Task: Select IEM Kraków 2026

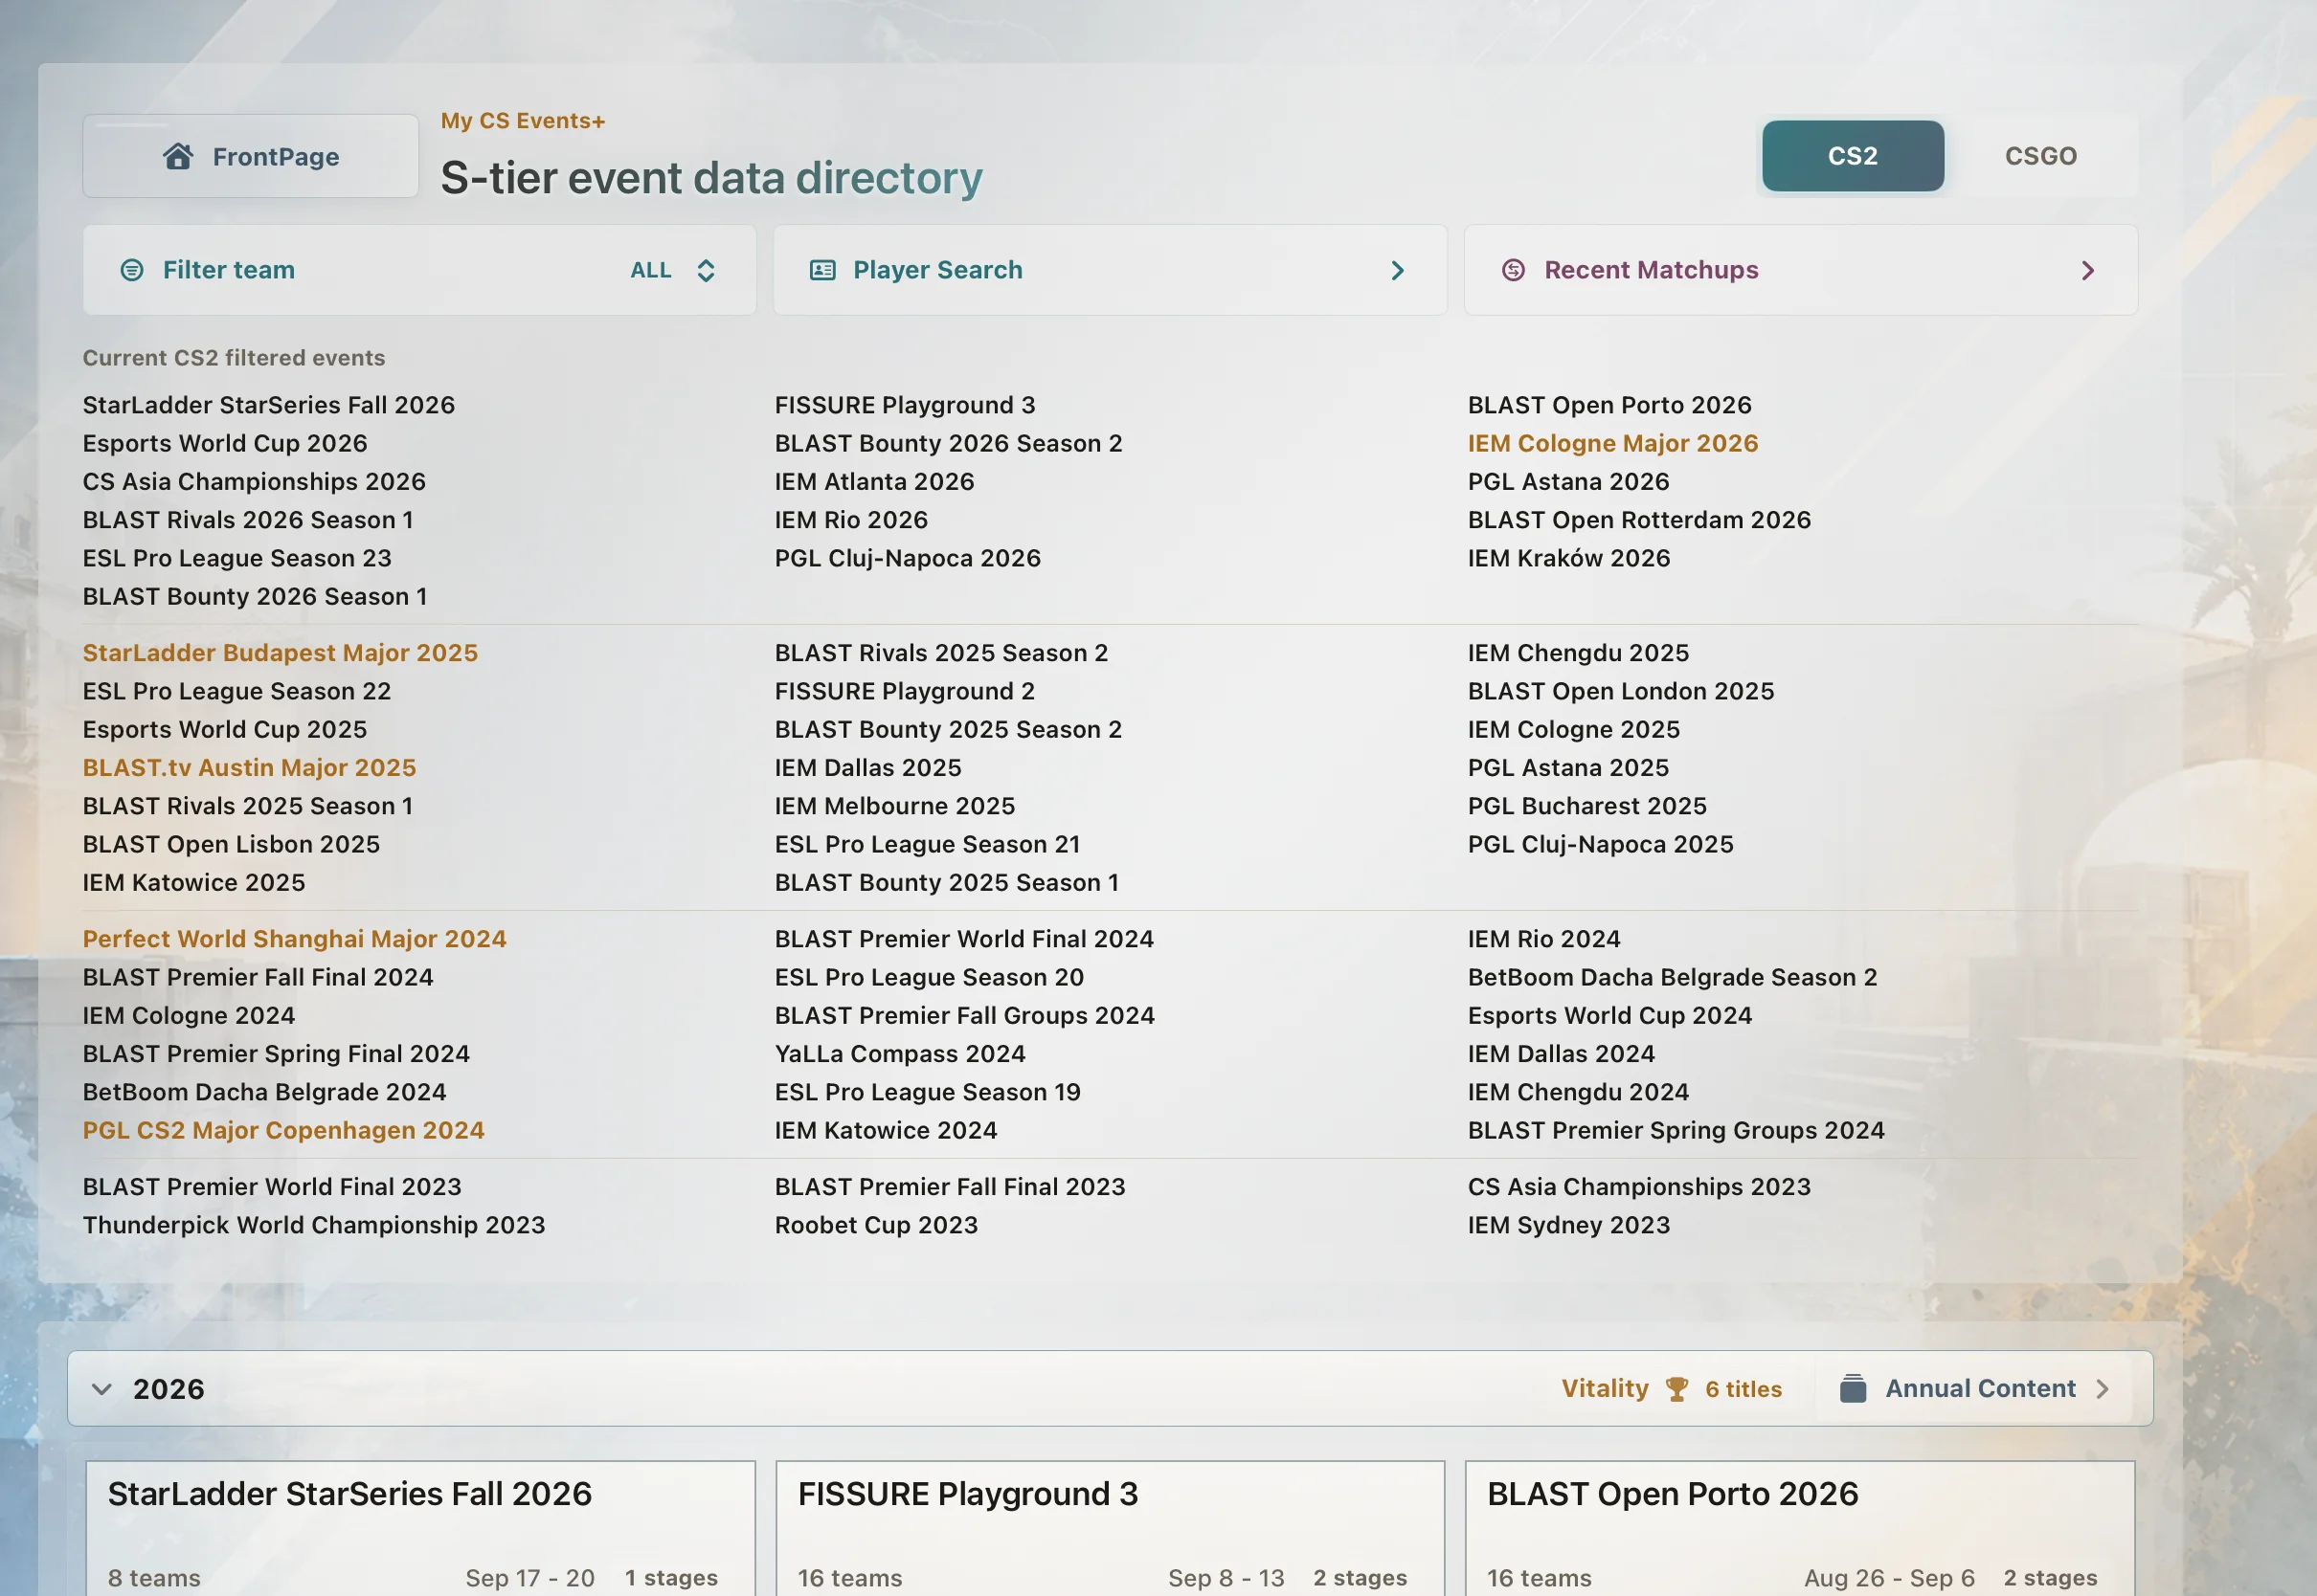Action: (1568, 558)
